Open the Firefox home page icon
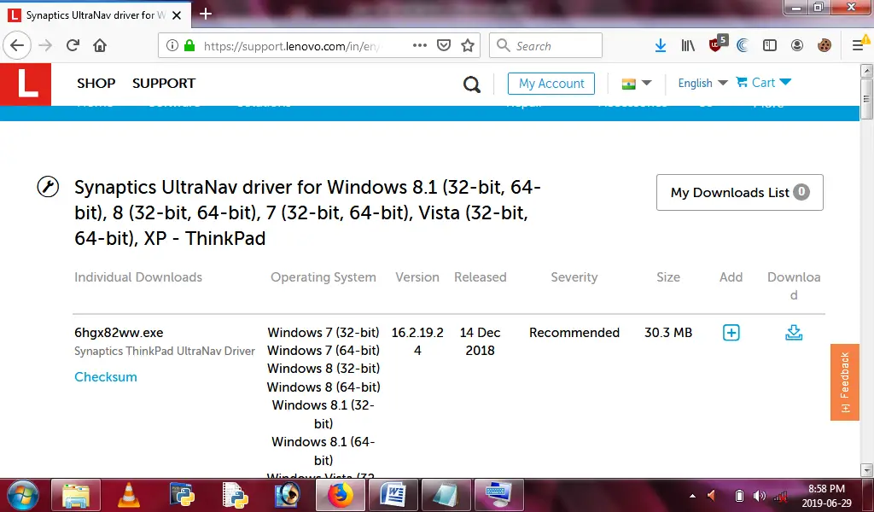 pos(100,46)
